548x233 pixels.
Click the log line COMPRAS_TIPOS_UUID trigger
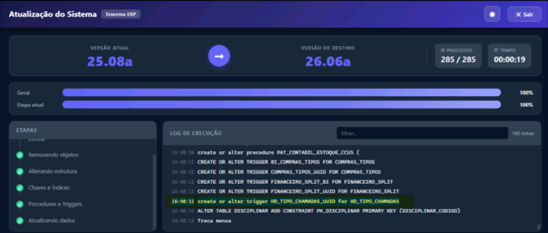click(x=289, y=172)
